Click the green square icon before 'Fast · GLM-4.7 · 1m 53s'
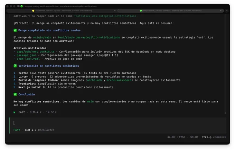The width and height of the screenshot is (235, 151). 15,112
